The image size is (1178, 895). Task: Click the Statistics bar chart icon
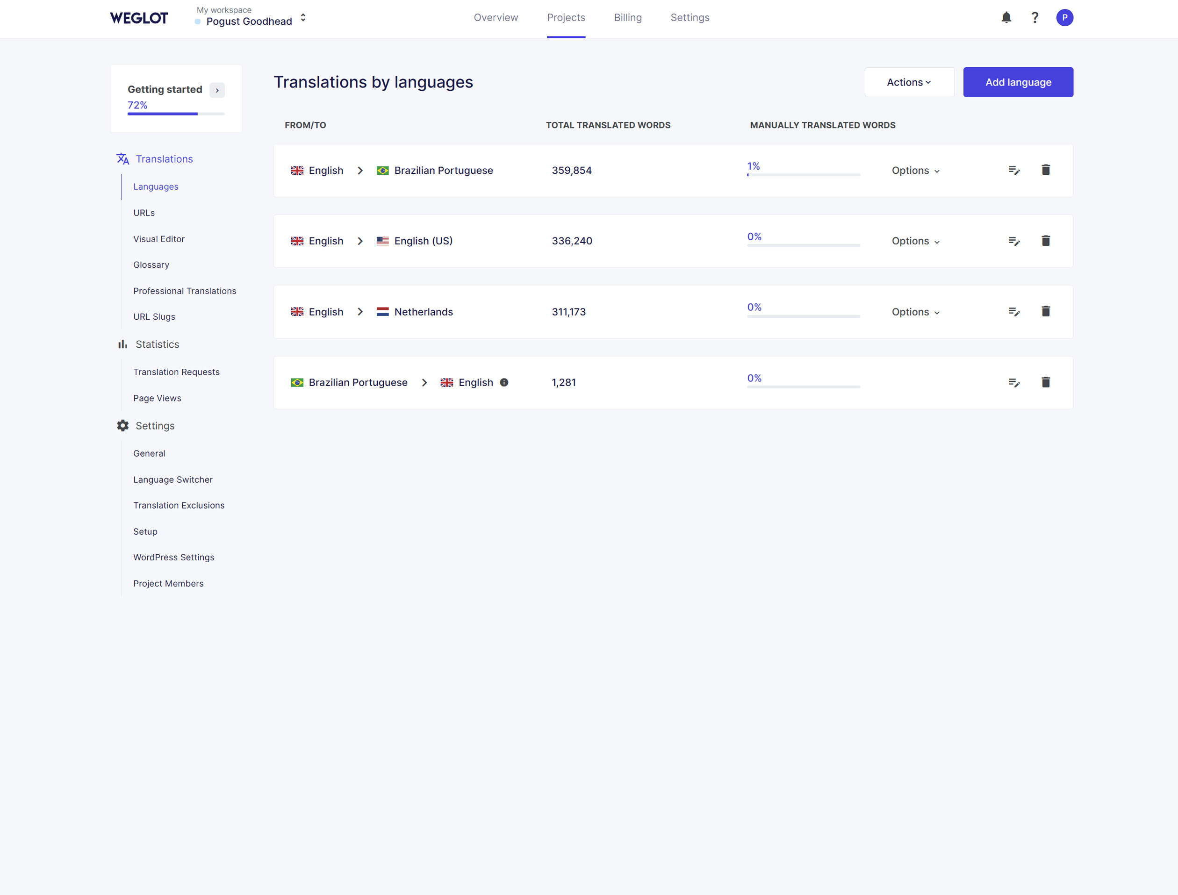(122, 344)
